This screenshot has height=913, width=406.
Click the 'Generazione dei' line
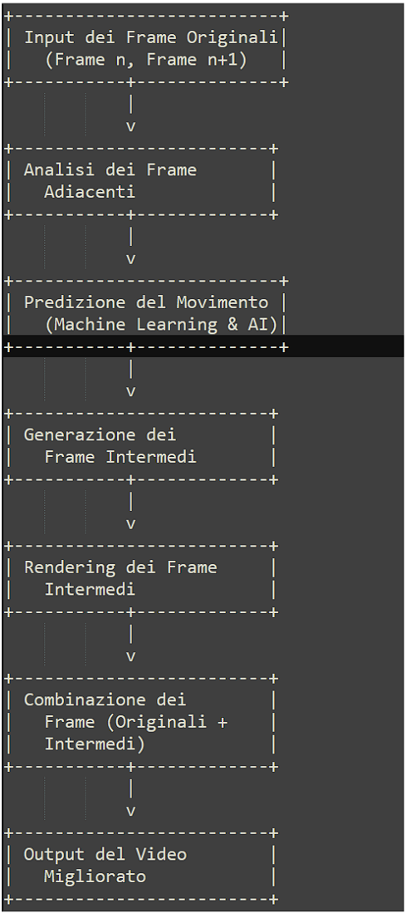click(100, 435)
